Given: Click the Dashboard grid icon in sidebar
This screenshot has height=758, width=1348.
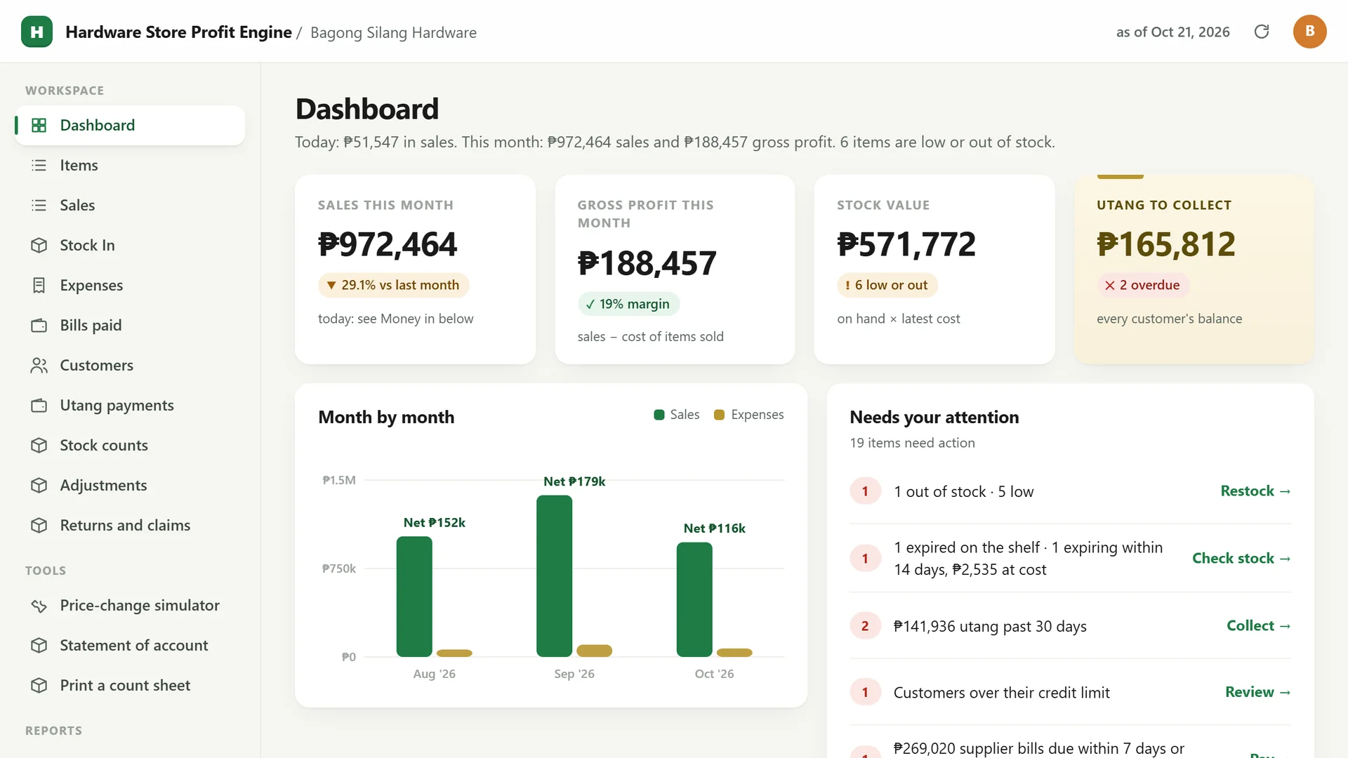Looking at the screenshot, I should [x=39, y=125].
